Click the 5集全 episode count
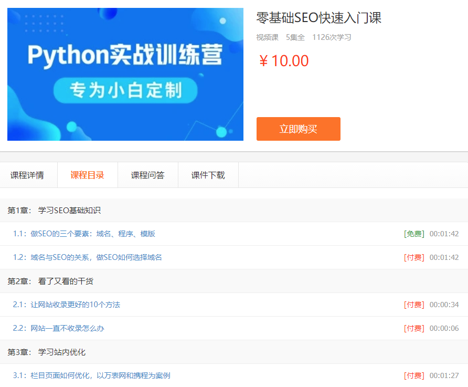Screen dimensions: 468x387 (295, 37)
